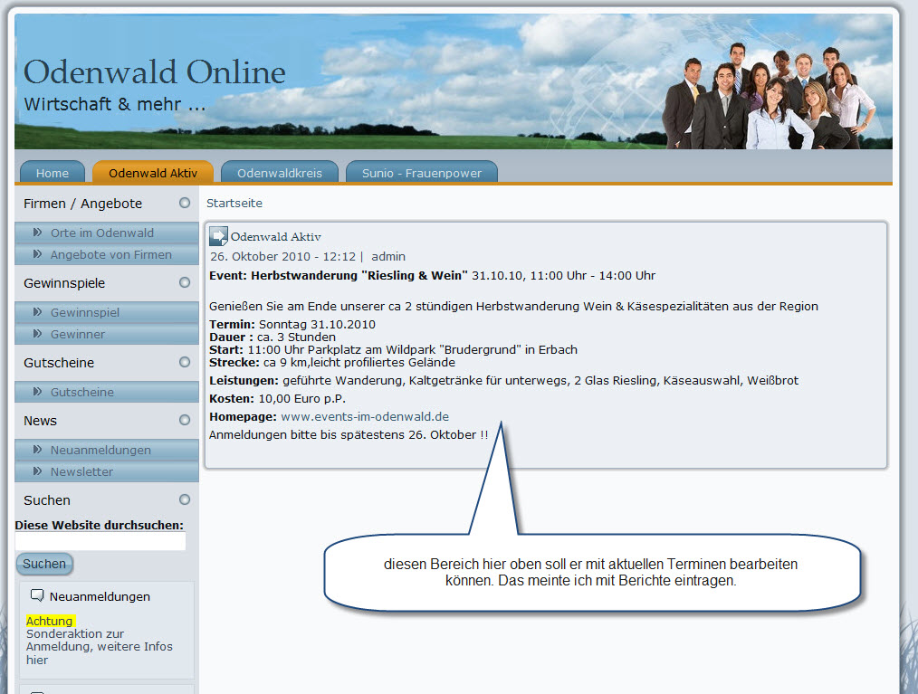Switch to the Odenwaldkreis tab
Image resolution: width=918 pixels, height=694 pixels.
point(279,173)
